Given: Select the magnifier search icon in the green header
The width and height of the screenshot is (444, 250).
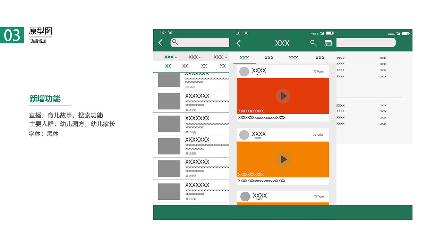Looking at the screenshot, I should pos(314,43).
